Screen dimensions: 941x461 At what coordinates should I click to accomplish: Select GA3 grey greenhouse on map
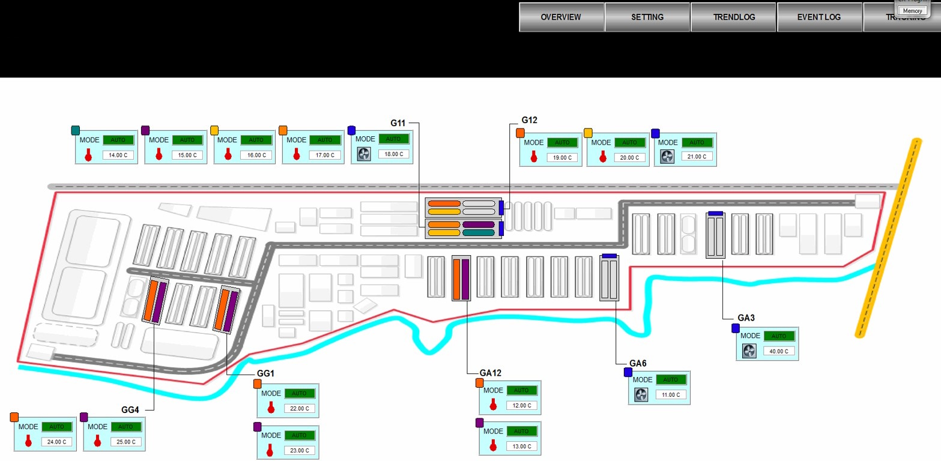(x=715, y=235)
